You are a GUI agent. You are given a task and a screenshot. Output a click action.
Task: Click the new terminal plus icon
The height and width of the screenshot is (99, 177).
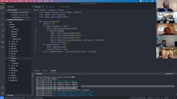pos(174,74)
